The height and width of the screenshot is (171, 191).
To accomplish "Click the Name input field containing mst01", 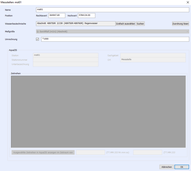I will (112, 10).
